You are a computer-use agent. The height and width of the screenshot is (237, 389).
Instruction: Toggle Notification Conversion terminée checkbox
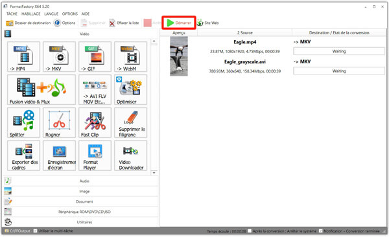[x=320, y=231]
